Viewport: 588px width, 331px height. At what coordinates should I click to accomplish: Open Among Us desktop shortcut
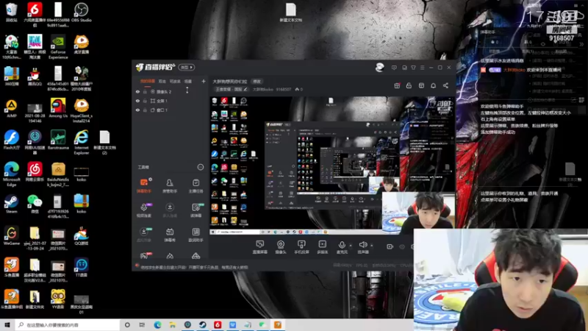(58, 108)
